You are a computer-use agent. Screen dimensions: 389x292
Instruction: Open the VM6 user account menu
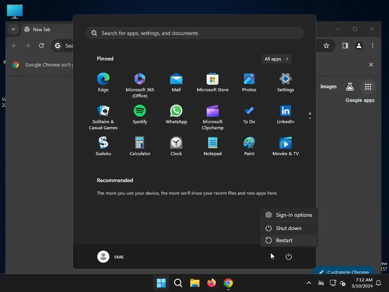[x=111, y=257]
